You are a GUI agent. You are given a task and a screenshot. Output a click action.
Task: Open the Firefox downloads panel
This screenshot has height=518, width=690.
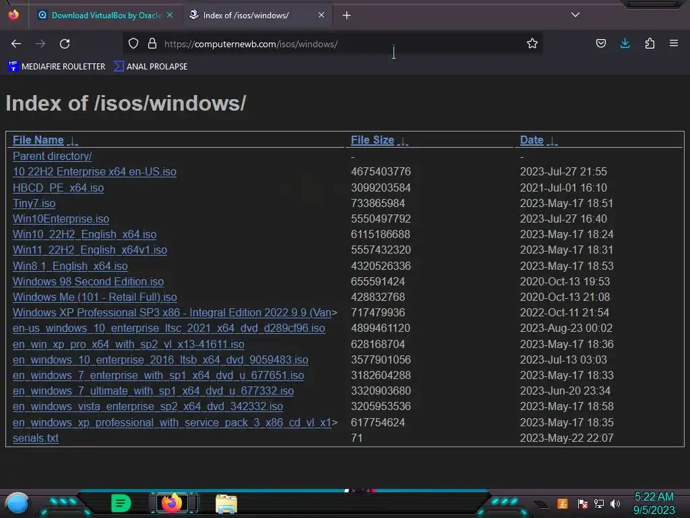[625, 43]
